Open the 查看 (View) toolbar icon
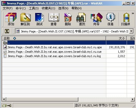This screenshot has height=108, width=136. pyautogui.click(x=54, y=19)
